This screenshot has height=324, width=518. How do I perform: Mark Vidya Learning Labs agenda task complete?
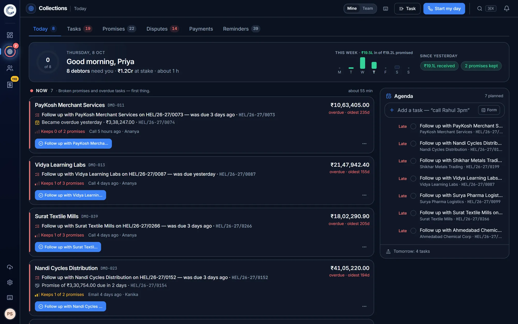tap(413, 179)
